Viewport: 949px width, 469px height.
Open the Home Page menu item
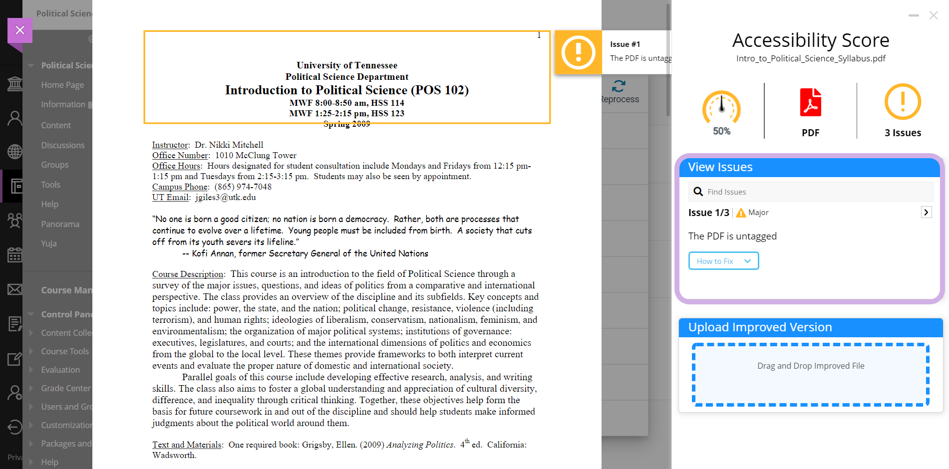(x=62, y=85)
